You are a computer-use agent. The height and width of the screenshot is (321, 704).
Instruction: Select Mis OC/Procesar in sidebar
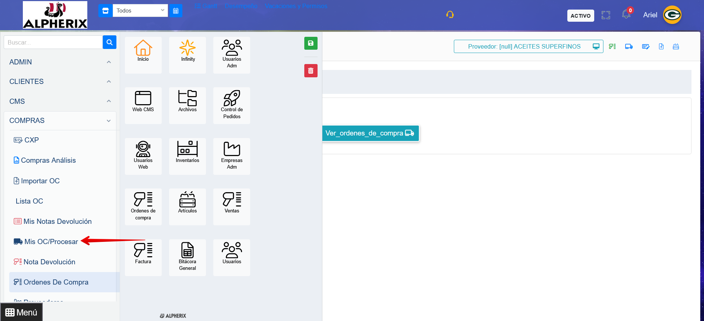51,242
